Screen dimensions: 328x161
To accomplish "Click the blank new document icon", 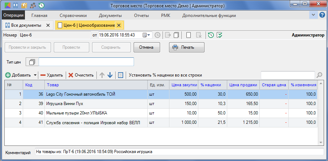I will 189,35.
